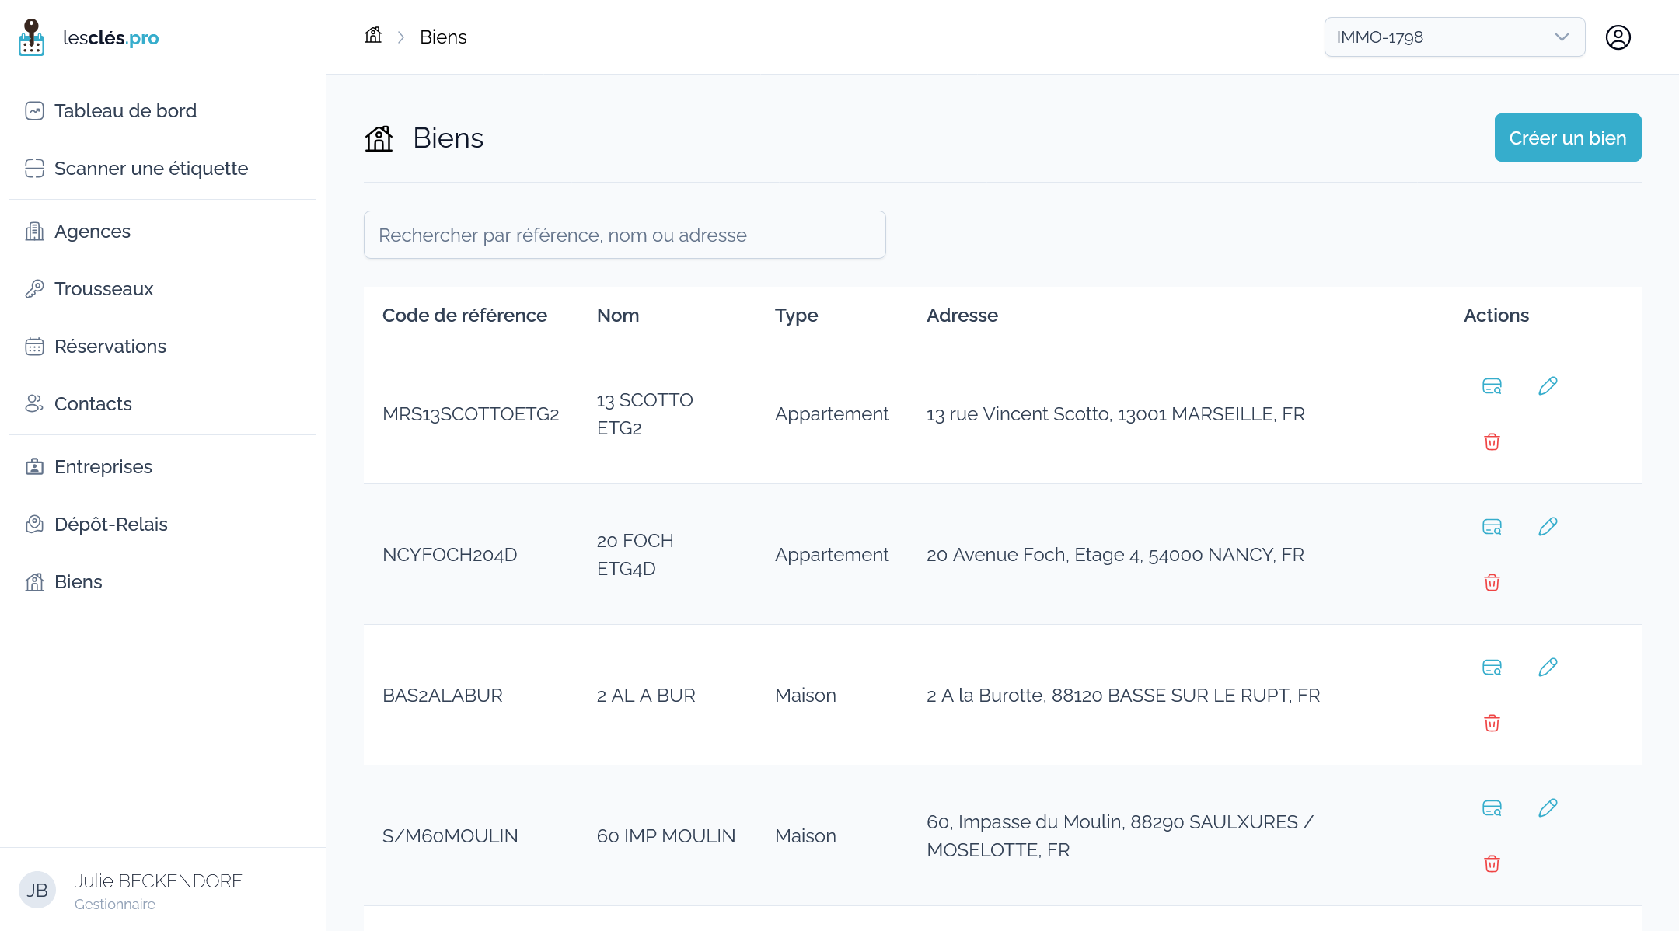View details of NCYFOCH204D property
The image size is (1679, 931).
[x=1492, y=527]
